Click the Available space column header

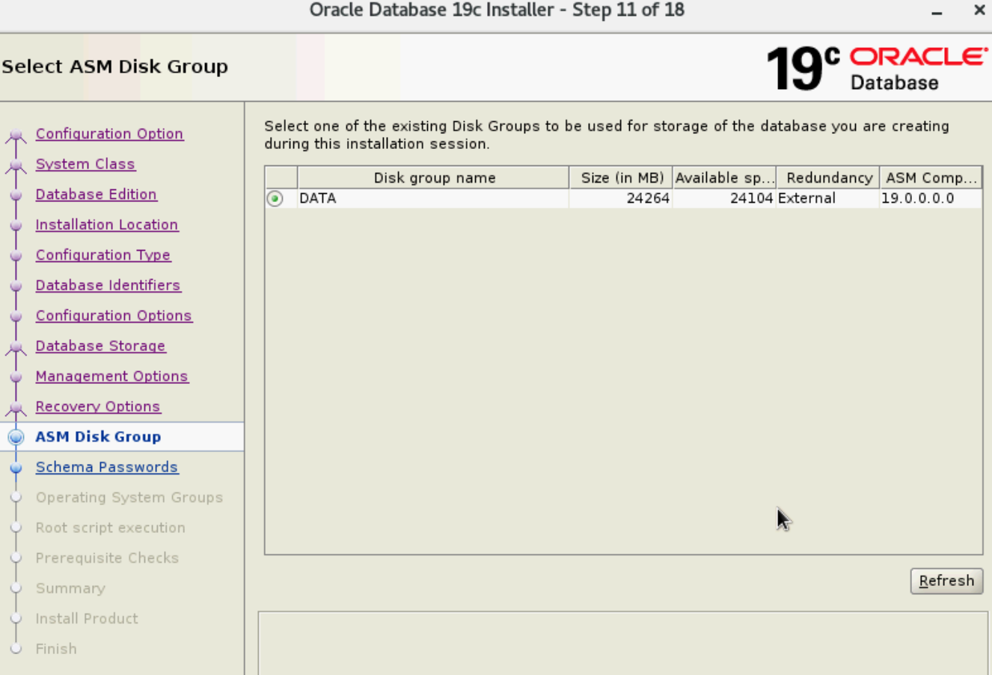pyautogui.click(x=724, y=177)
